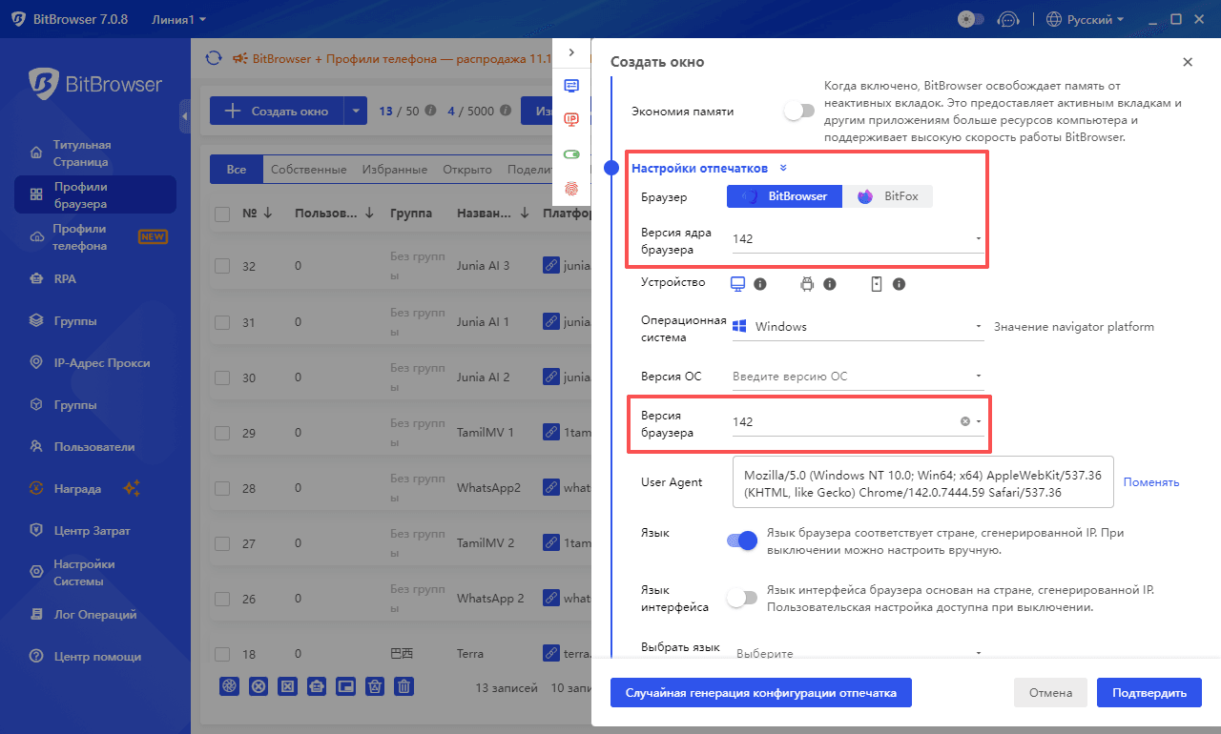Click info icon next to 4 / 5000

click(504, 111)
